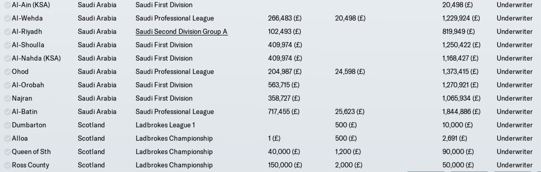Image resolution: width=541 pixels, height=172 pixels.
Task: Select the round check icon for Alloa
Action: click(x=7, y=139)
